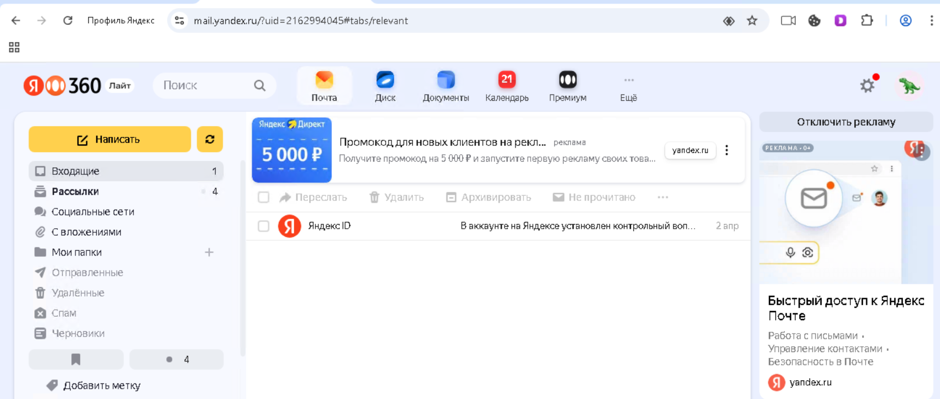
Task: Add new folder next to Мои папки
Action: [209, 252]
